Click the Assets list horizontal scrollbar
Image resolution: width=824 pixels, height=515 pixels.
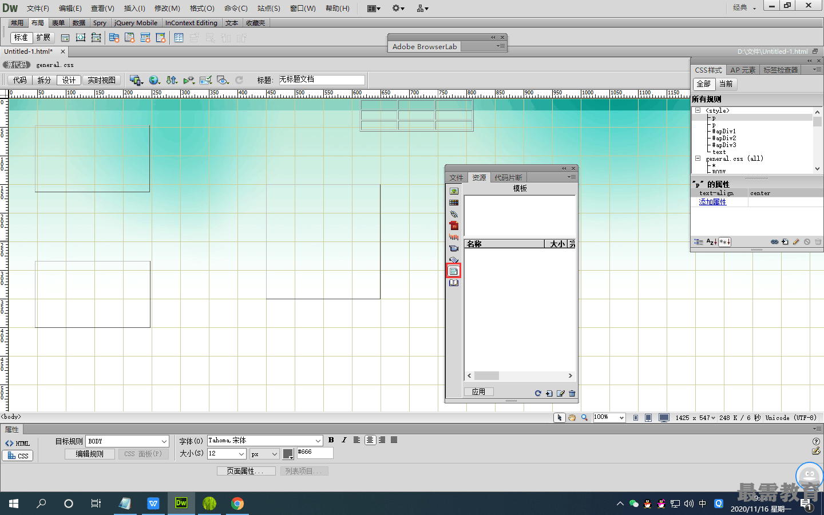coord(520,376)
